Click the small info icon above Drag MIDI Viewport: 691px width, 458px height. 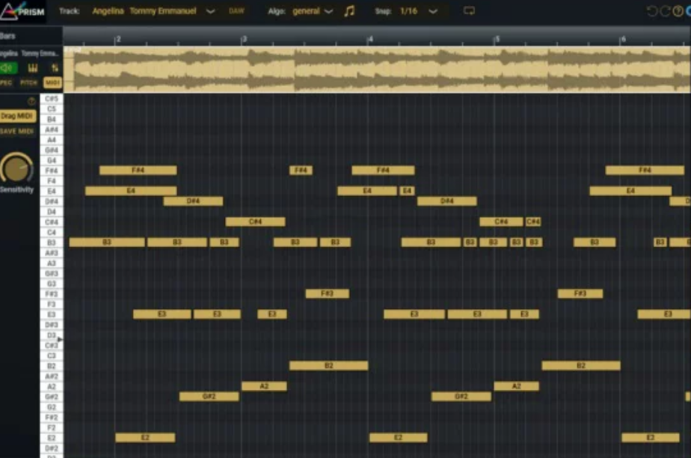(31, 101)
